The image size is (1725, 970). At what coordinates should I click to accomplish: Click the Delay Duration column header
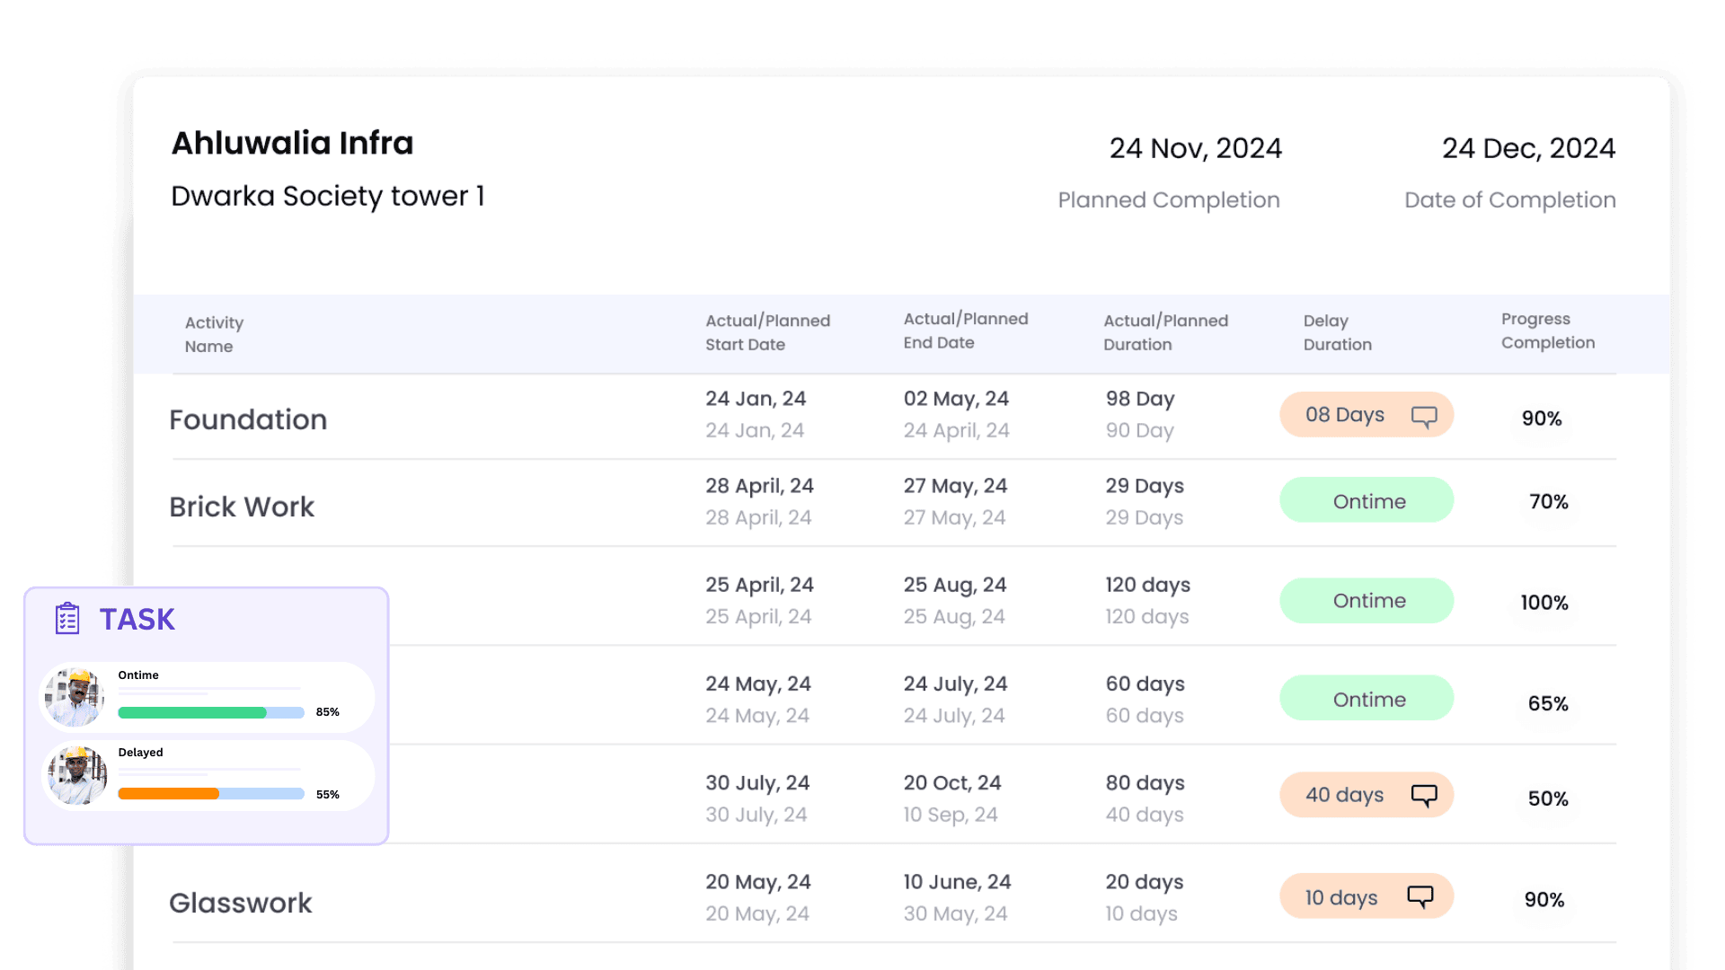point(1337,332)
